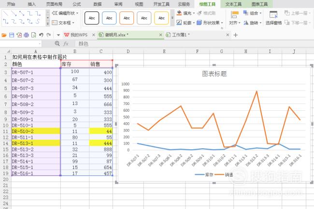The width and height of the screenshot is (314, 209).
Task: Switch to the 开发工具 ribbon tab
Action: 161,4
